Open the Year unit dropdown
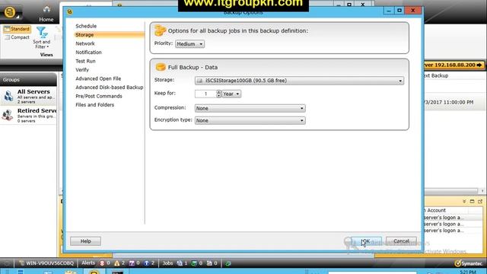Screen dimensions: 487x274 [231, 94]
